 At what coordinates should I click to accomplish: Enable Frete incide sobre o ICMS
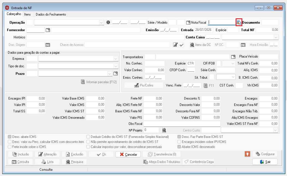point(10,147)
